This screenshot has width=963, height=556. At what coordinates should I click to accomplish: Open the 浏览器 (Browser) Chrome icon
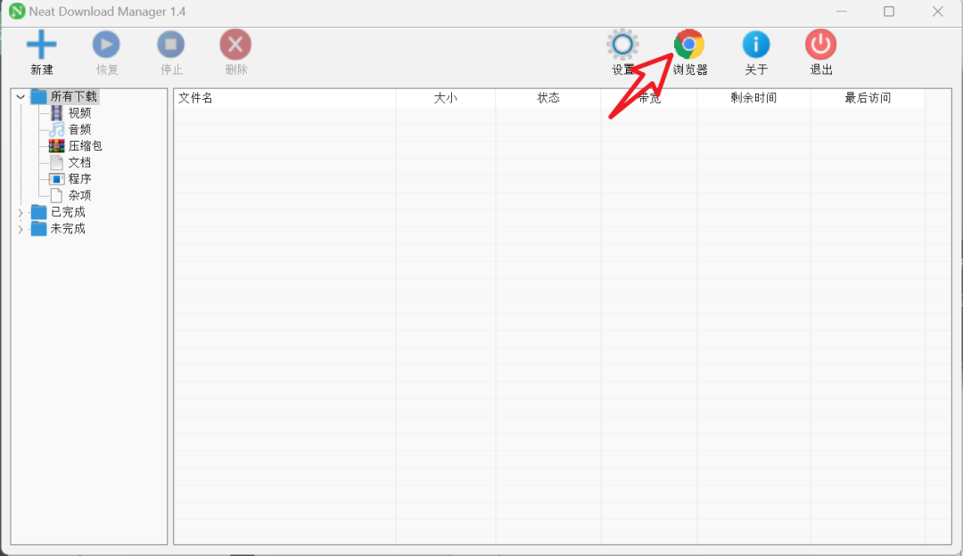(689, 45)
